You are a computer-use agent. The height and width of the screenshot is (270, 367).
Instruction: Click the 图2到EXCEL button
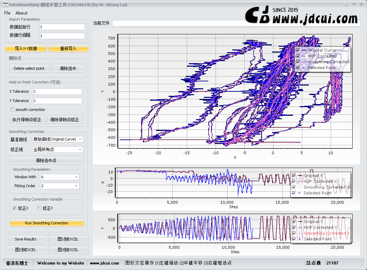point(25,250)
